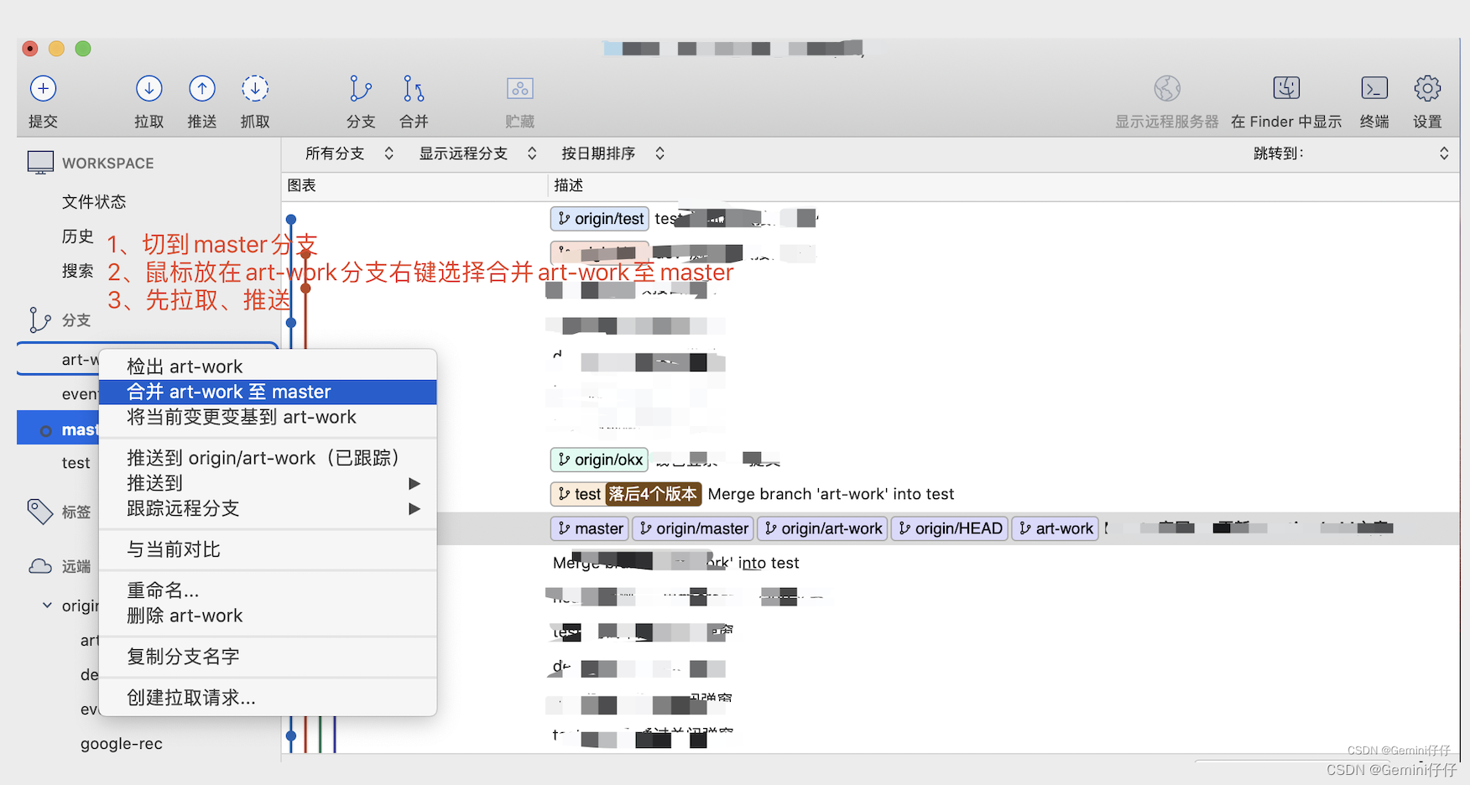Click the Branch (分支) toolbar icon
This screenshot has width=1470, height=785.
pyautogui.click(x=361, y=88)
